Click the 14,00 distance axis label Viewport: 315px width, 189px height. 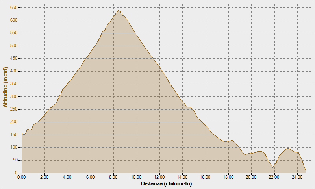pos(182,177)
